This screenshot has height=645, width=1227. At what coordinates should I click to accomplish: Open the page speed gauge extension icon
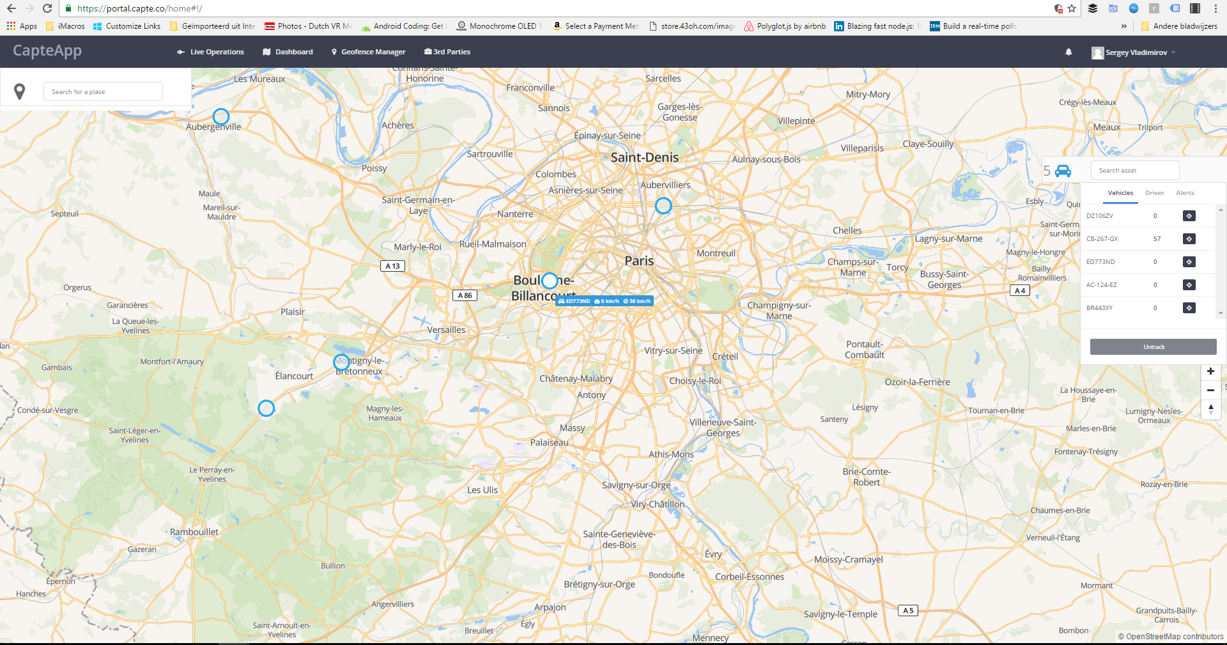[1113, 8]
